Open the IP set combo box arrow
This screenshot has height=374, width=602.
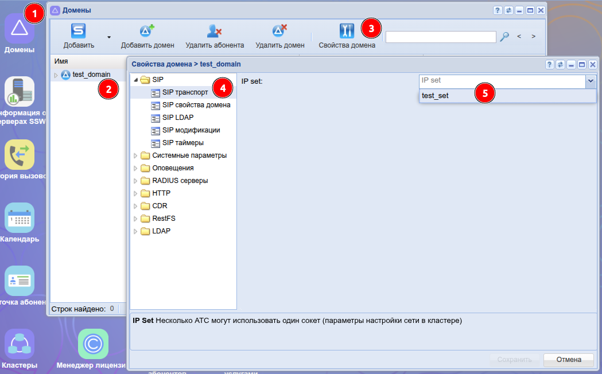pyautogui.click(x=591, y=81)
